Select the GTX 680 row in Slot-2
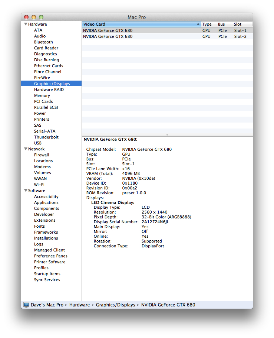274x338 pixels. tap(167, 36)
